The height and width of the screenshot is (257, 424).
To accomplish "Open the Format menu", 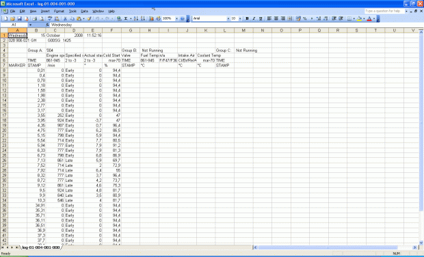I will [59, 12].
